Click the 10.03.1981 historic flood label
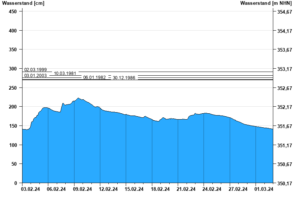Image resolution: width=295 pixels, height=203 pixels. tap(65, 73)
